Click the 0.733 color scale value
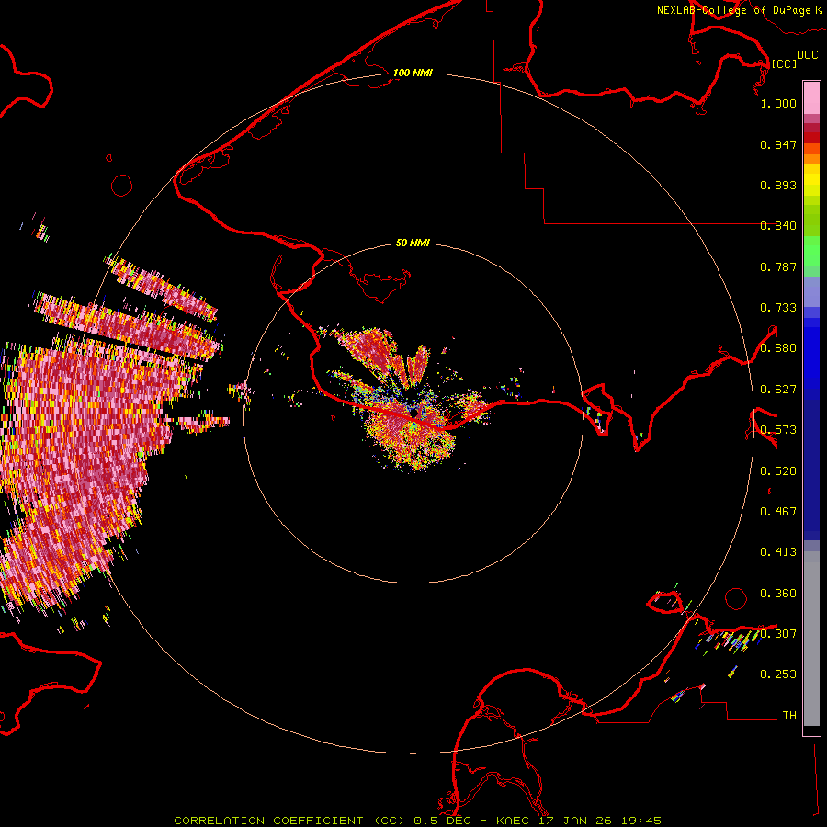 778,308
